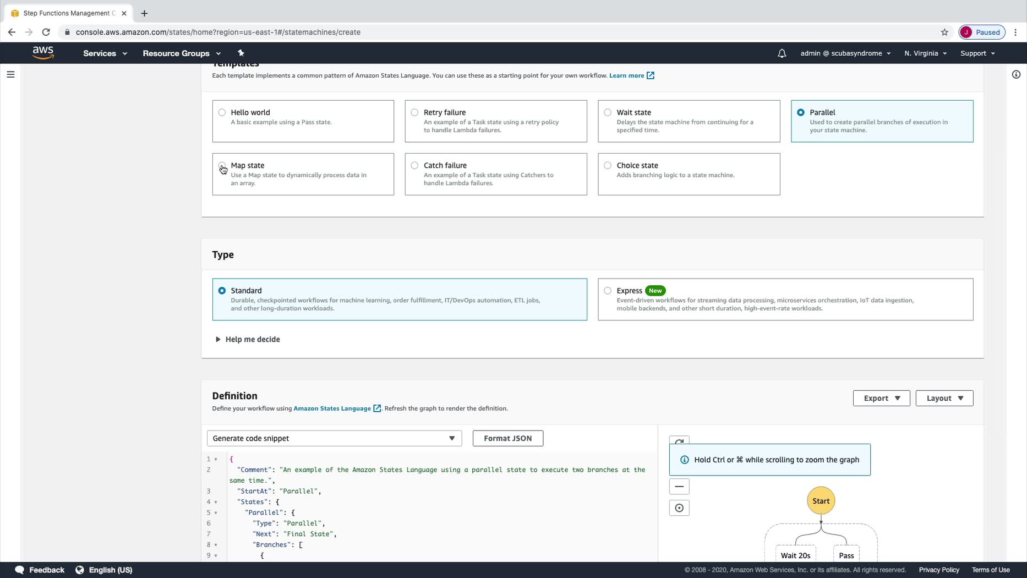1027x578 pixels.
Task: Open a new browser tab
Action: (x=144, y=13)
